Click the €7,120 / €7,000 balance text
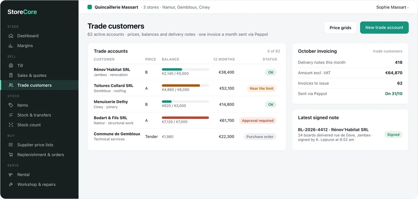The width and height of the screenshot is (418, 199). point(175,122)
